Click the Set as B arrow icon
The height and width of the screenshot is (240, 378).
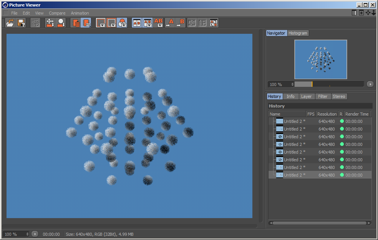pos(181,23)
